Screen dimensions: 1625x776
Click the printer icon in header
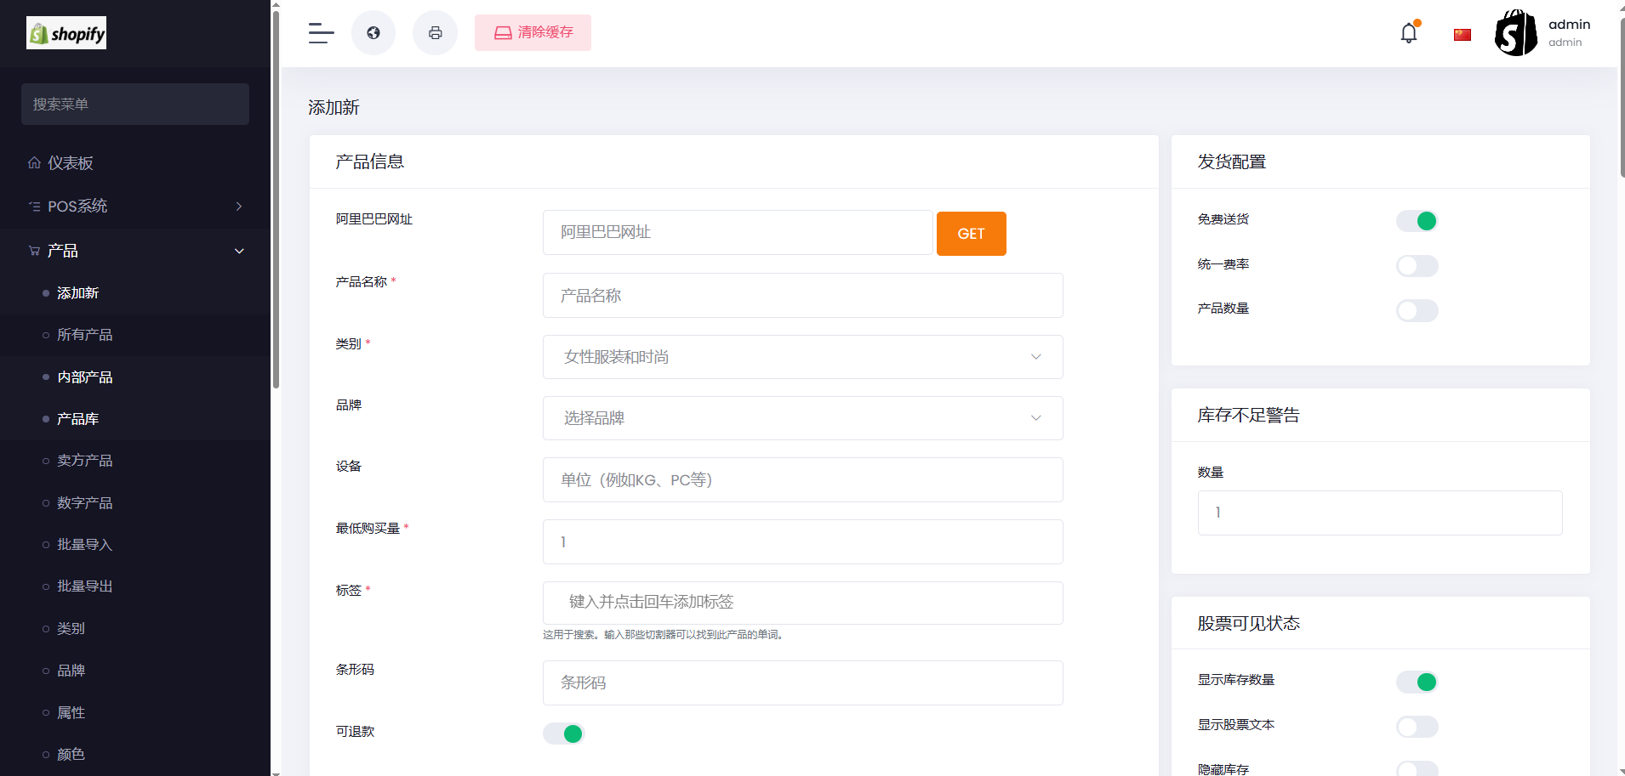click(435, 33)
